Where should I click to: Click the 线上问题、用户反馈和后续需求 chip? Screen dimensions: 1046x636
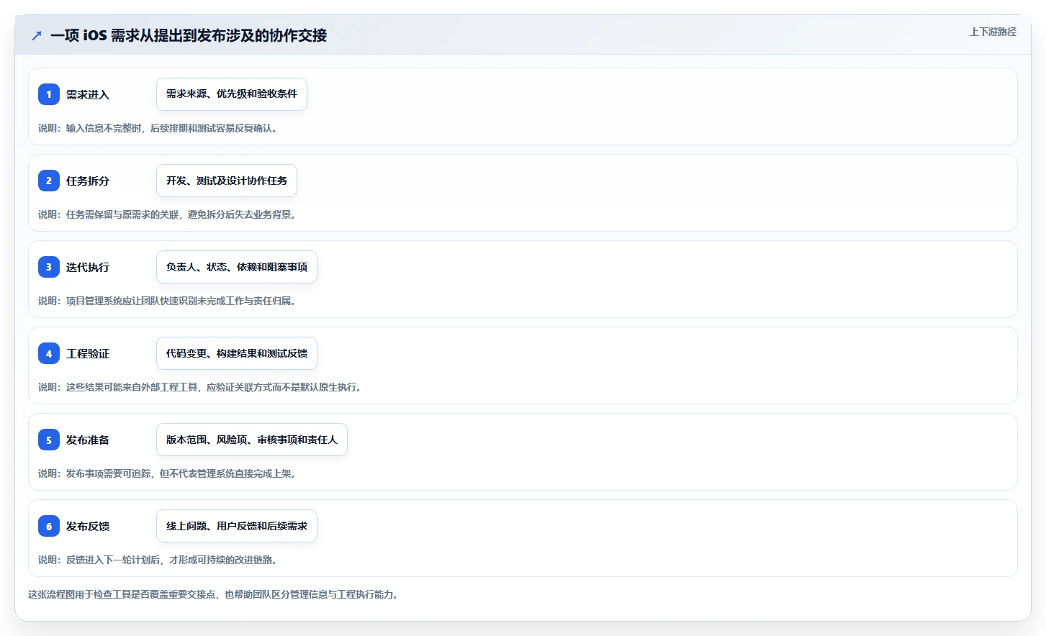point(237,526)
